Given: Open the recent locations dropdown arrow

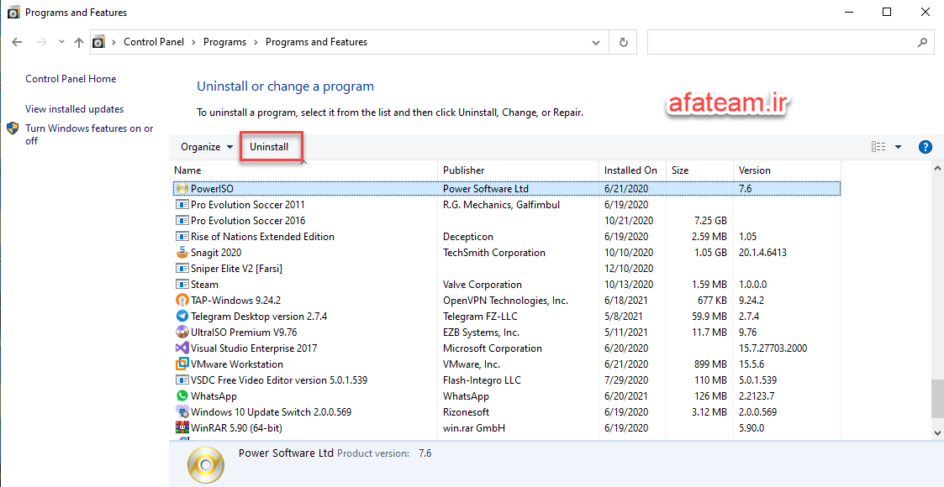Looking at the screenshot, I should [x=61, y=42].
